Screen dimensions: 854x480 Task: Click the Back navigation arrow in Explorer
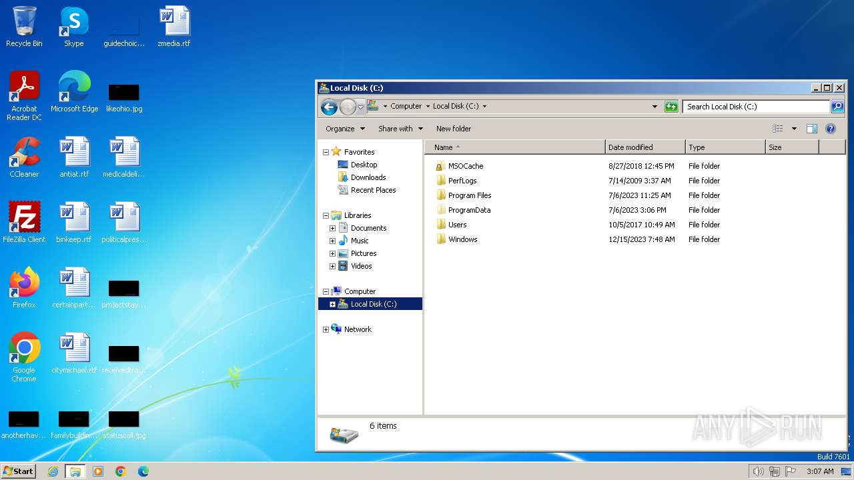click(329, 107)
